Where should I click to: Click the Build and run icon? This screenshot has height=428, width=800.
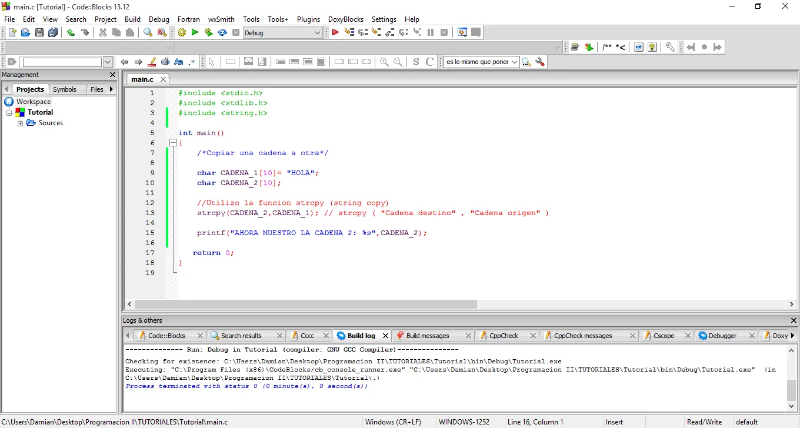(208, 33)
